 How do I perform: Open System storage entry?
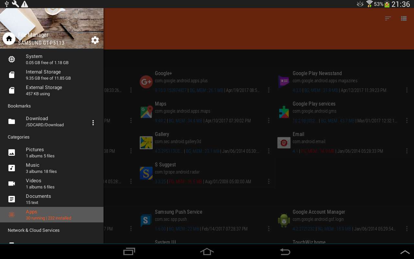click(52, 59)
